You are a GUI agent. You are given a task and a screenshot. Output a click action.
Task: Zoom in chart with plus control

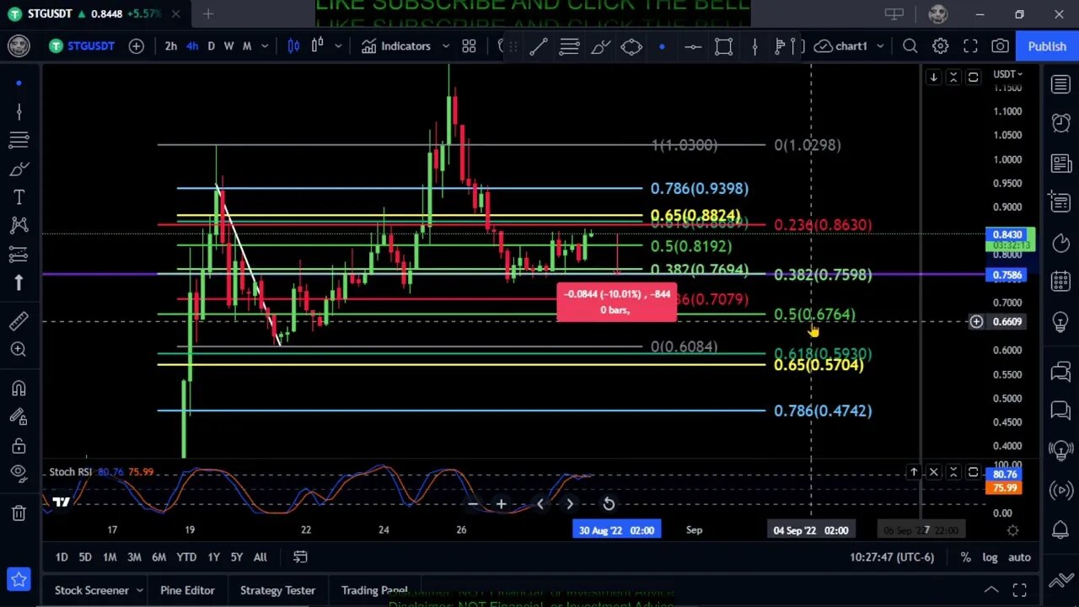point(501,504)
